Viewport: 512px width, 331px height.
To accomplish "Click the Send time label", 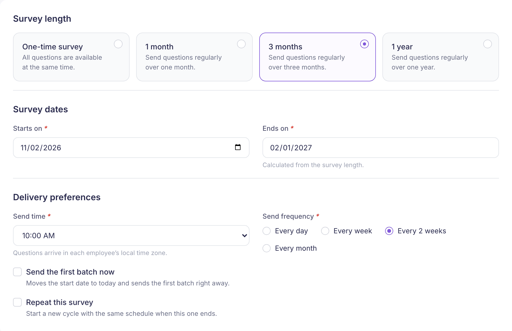I will [29, 216].
